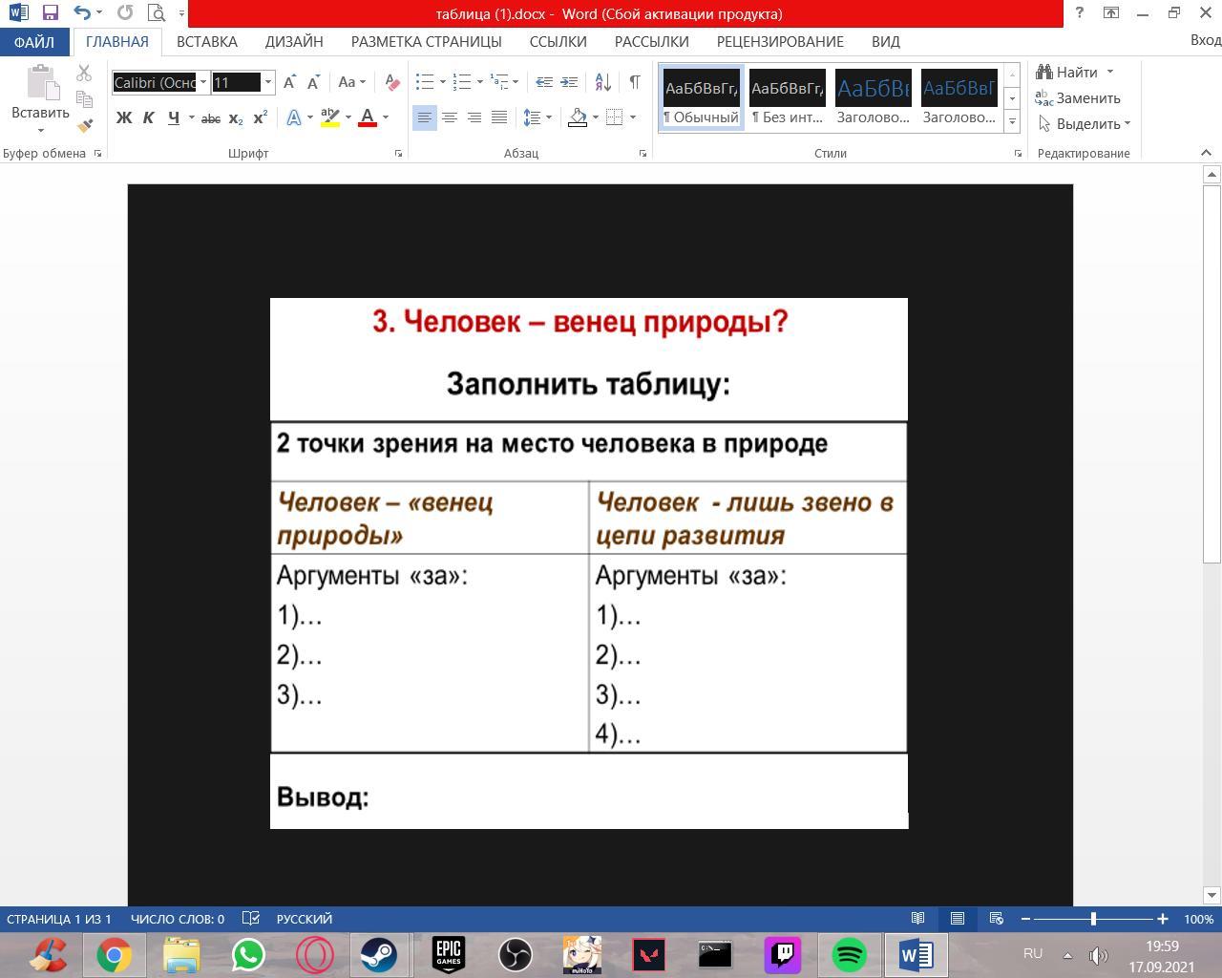
Task: Click the text highlight color button
Action: coord(330,117)
